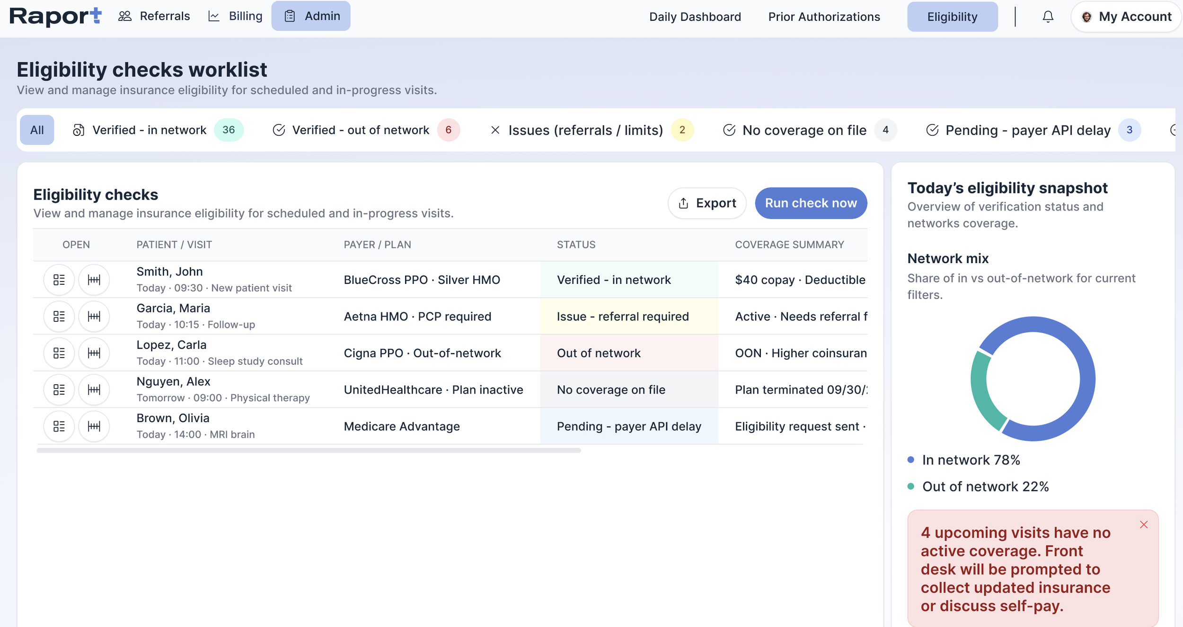Dismiss the no active coverage alert
Viewport: 1183px width, 627px height.
(x=1144, y=525)
